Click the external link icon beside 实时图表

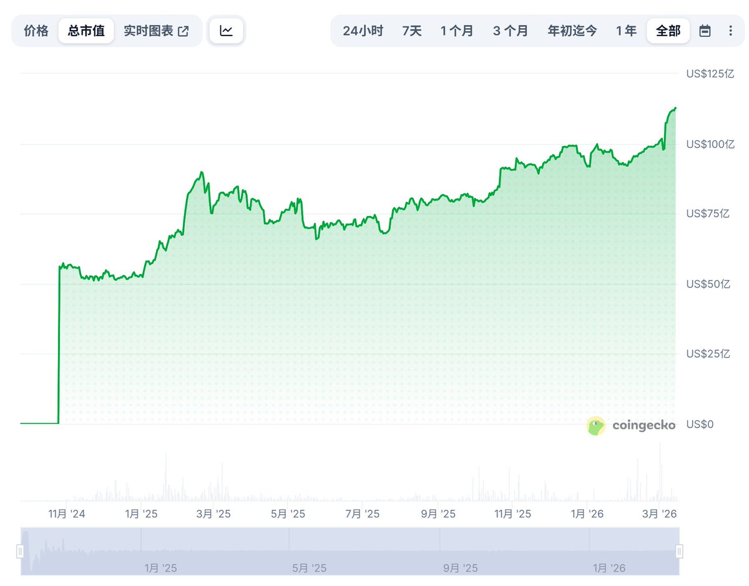(184, 31)
